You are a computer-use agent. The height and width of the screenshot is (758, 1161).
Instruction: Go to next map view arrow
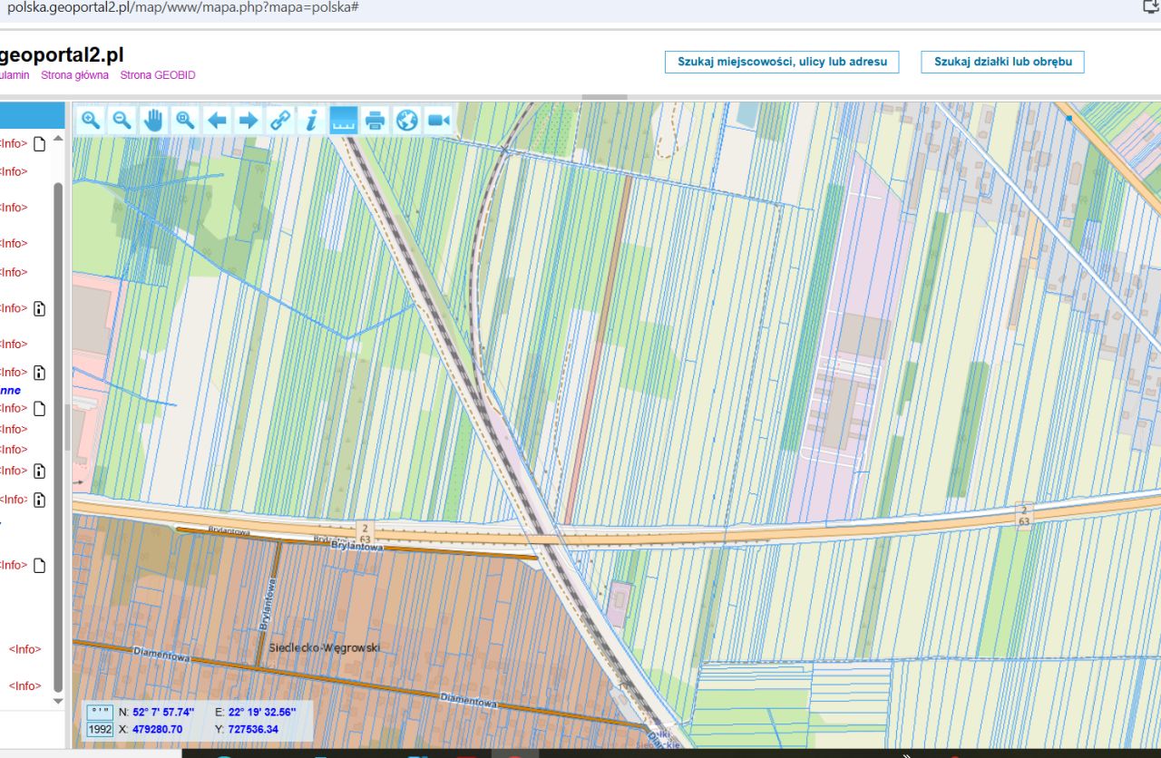click(248, 120)
